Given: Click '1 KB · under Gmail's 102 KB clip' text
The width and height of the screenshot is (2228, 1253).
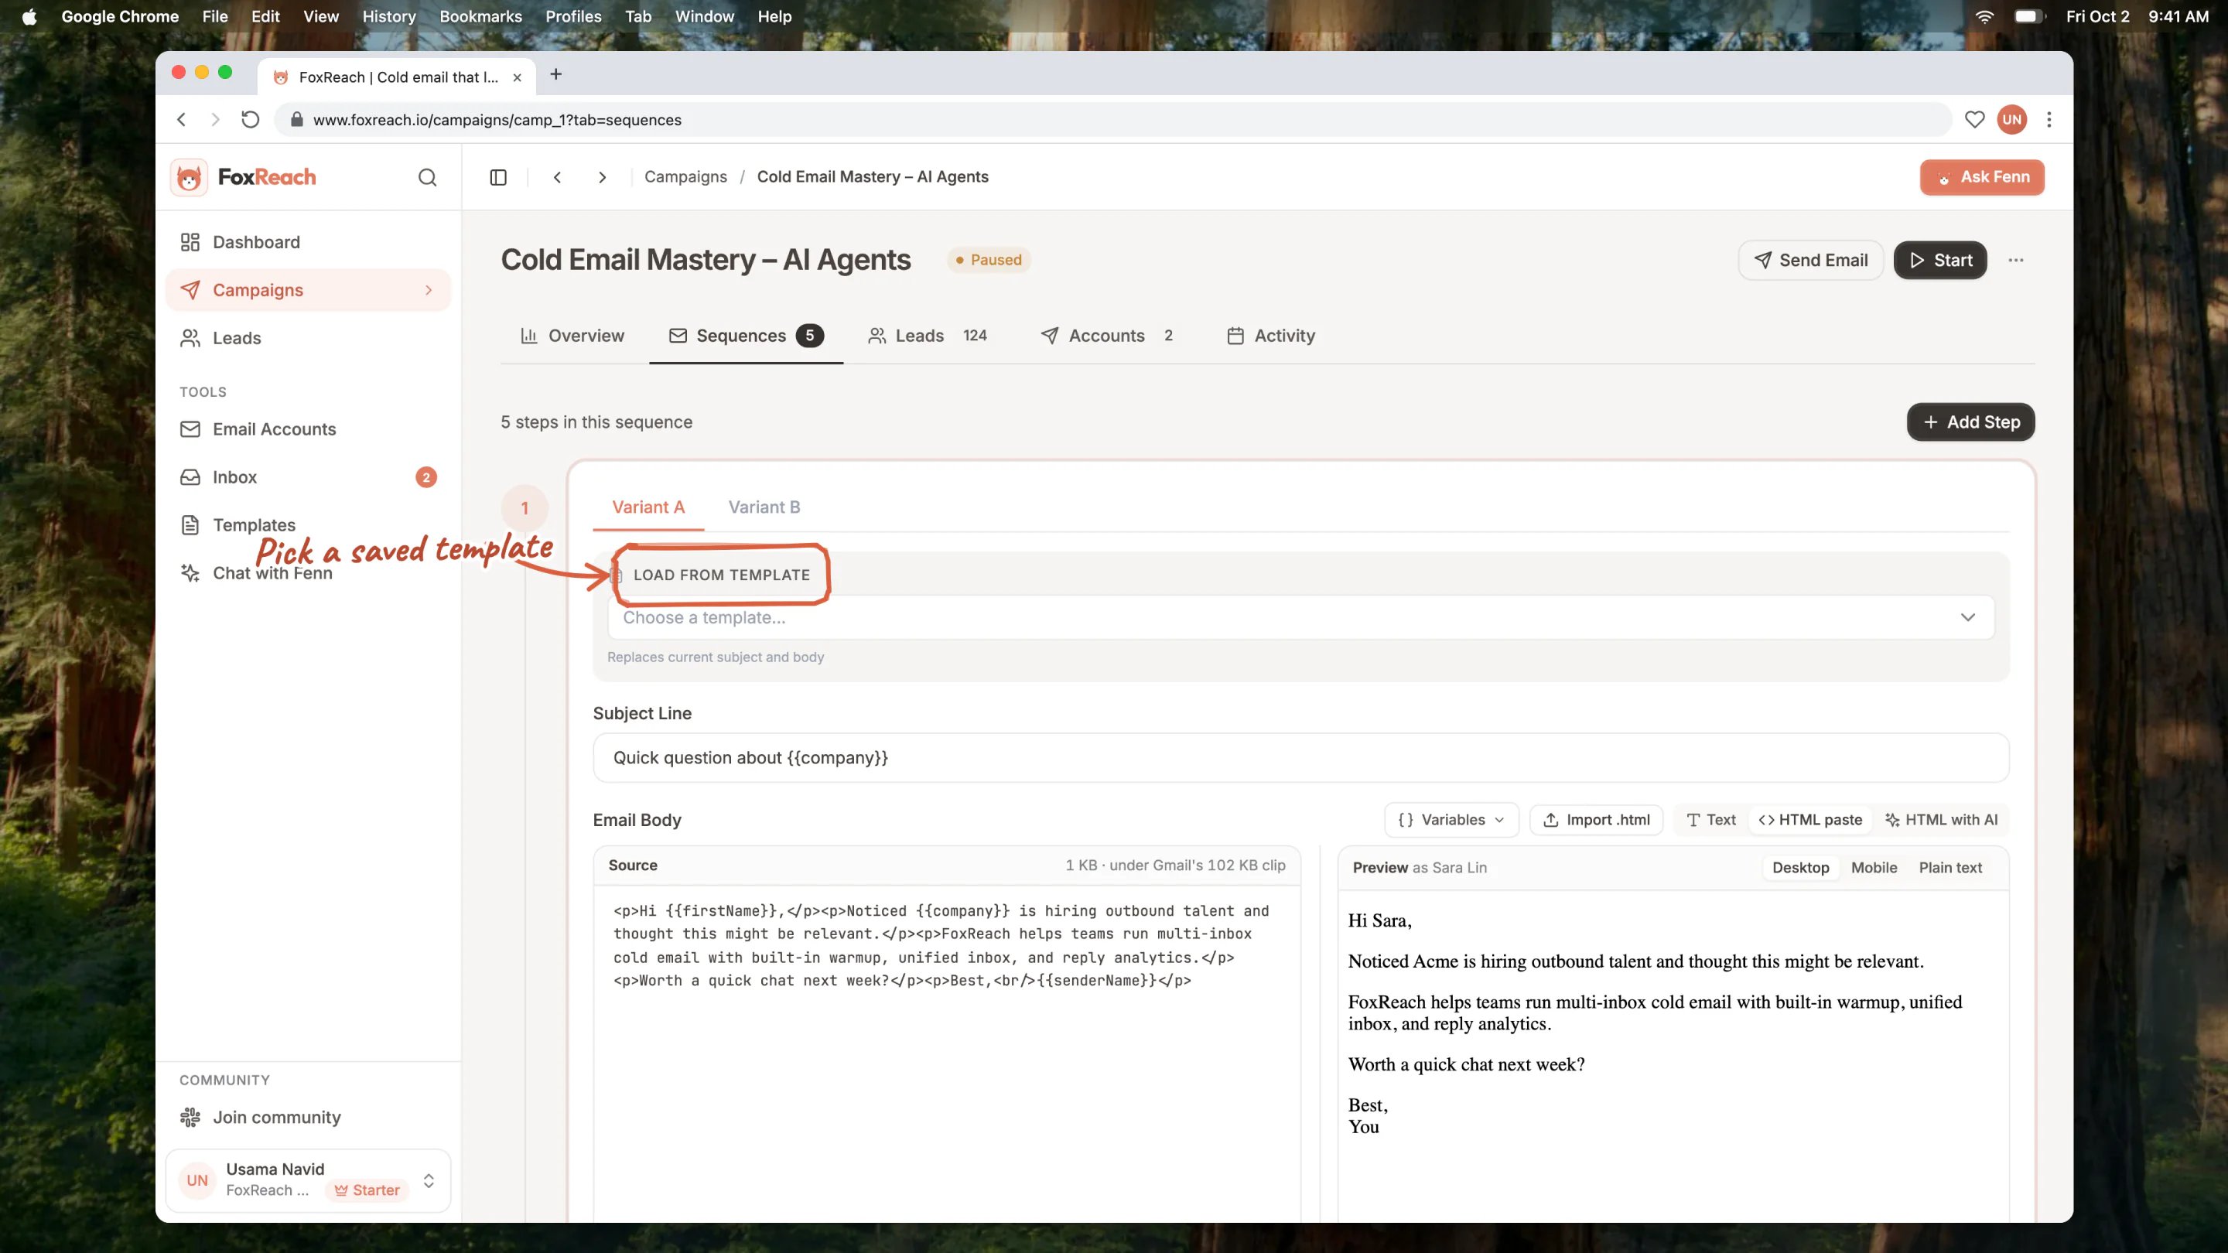Looking at the screenshot, I should click(1174, 865).
